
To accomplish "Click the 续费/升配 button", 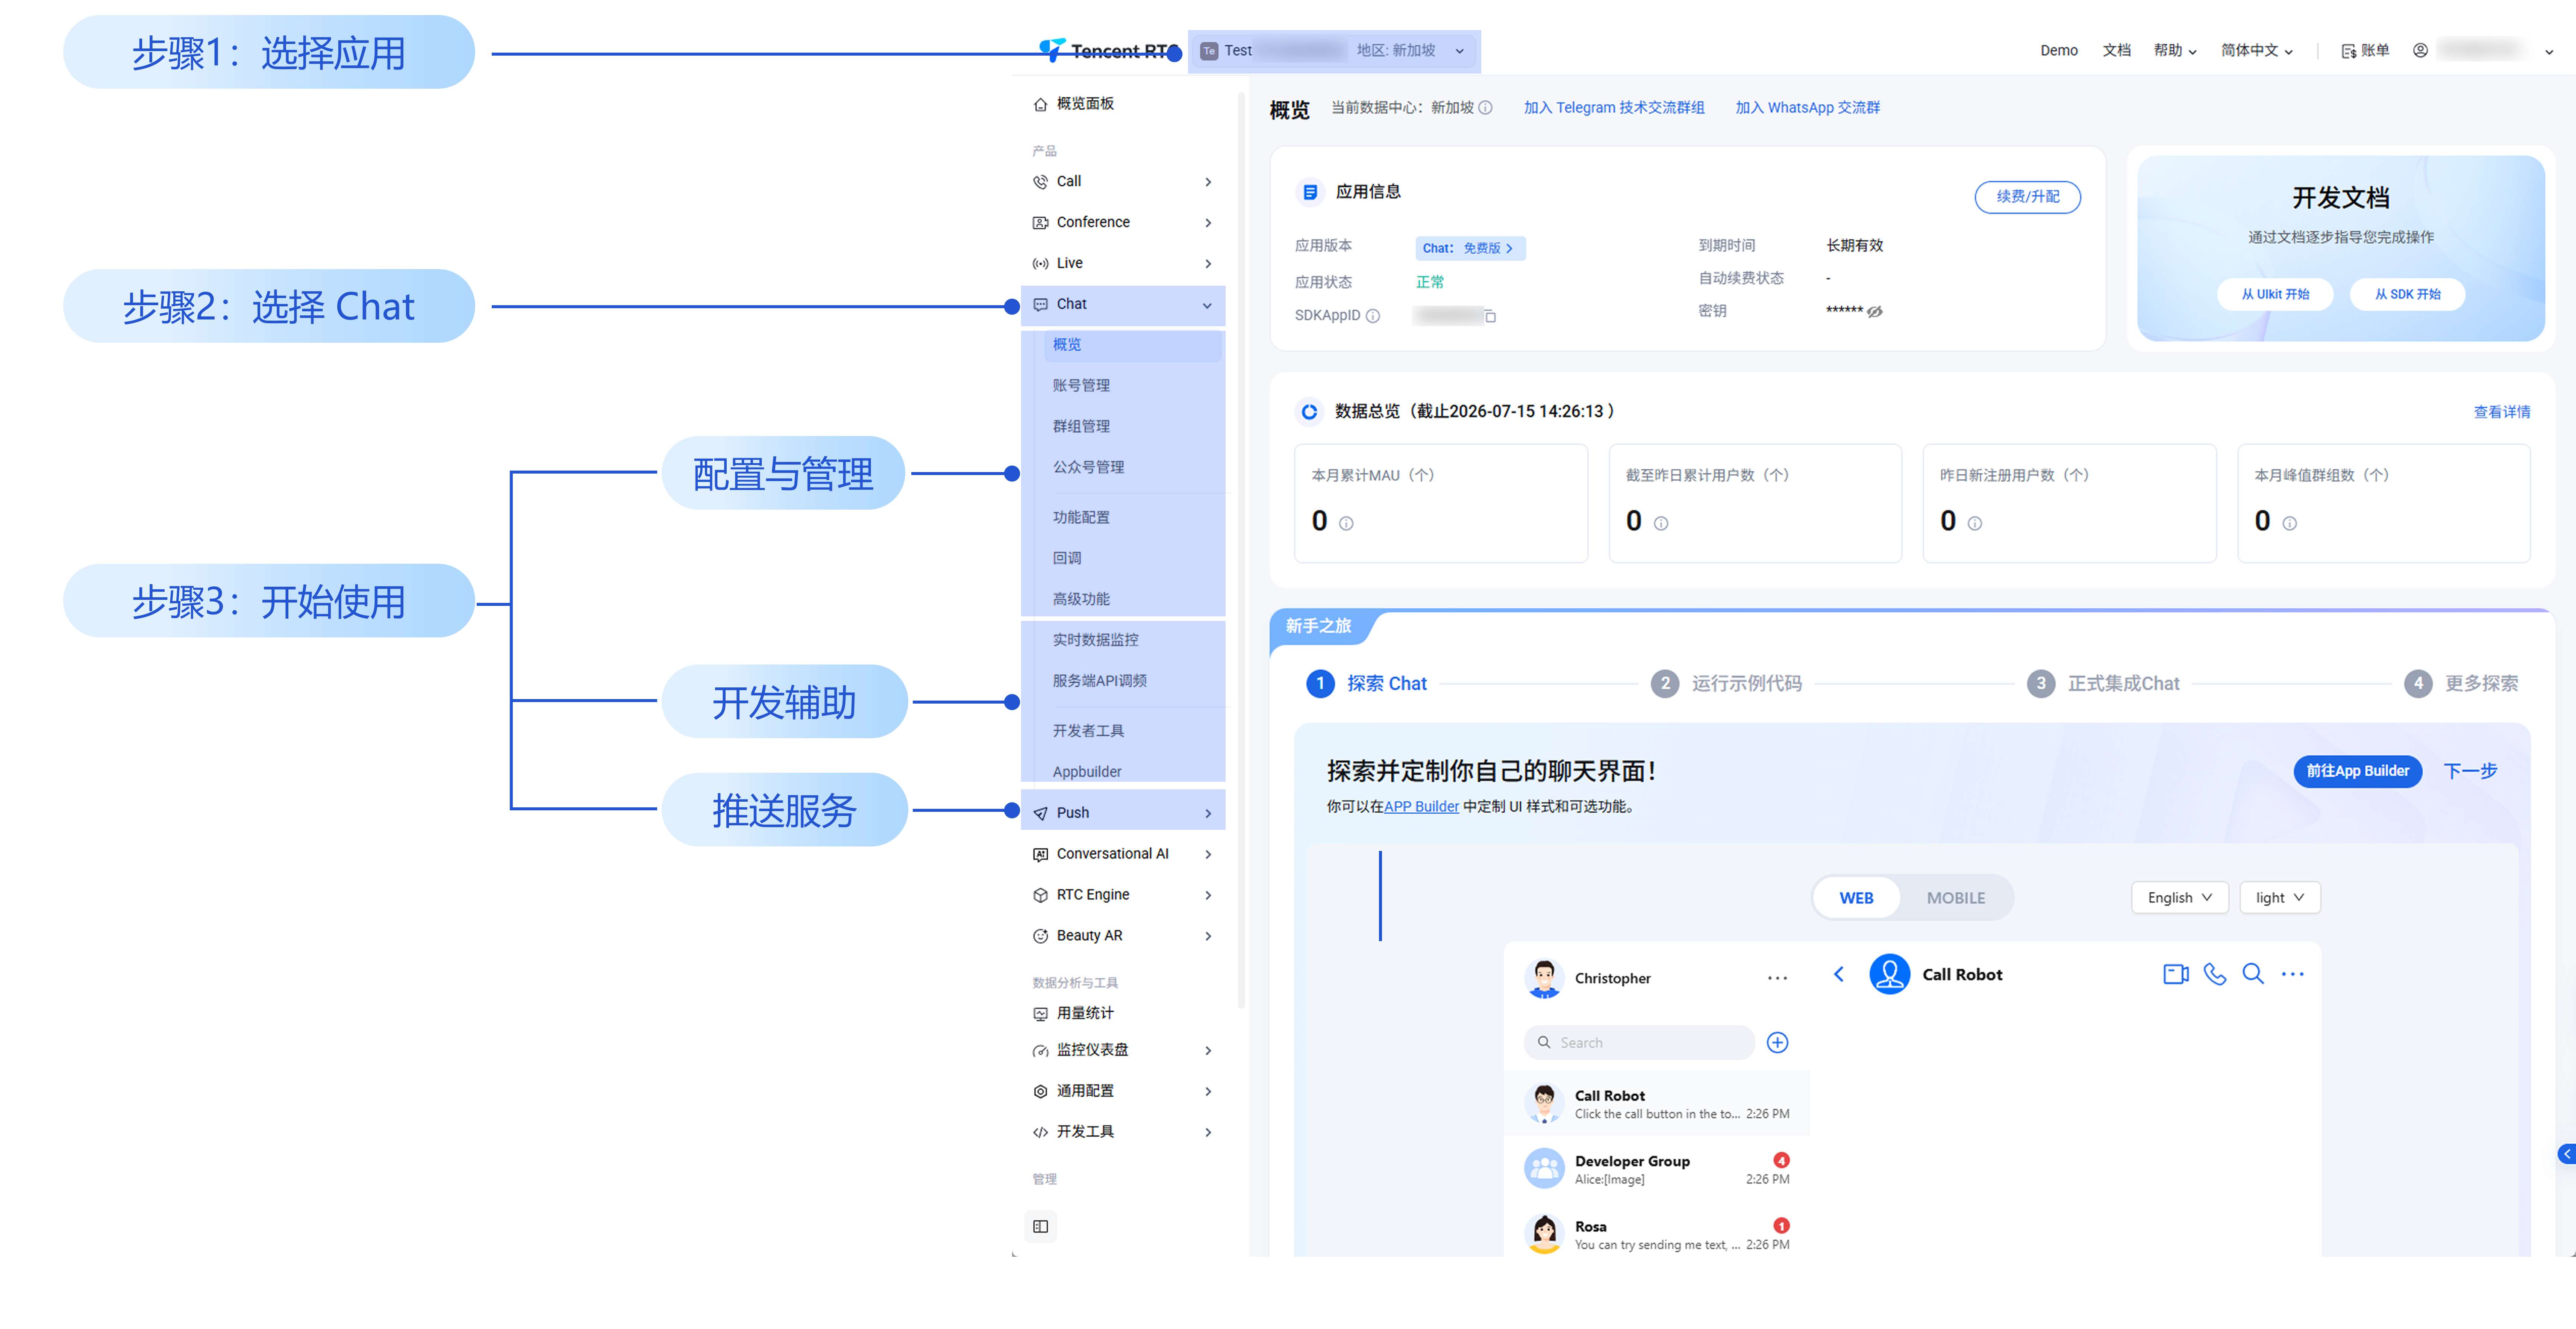I will (x=2027, y=197).
